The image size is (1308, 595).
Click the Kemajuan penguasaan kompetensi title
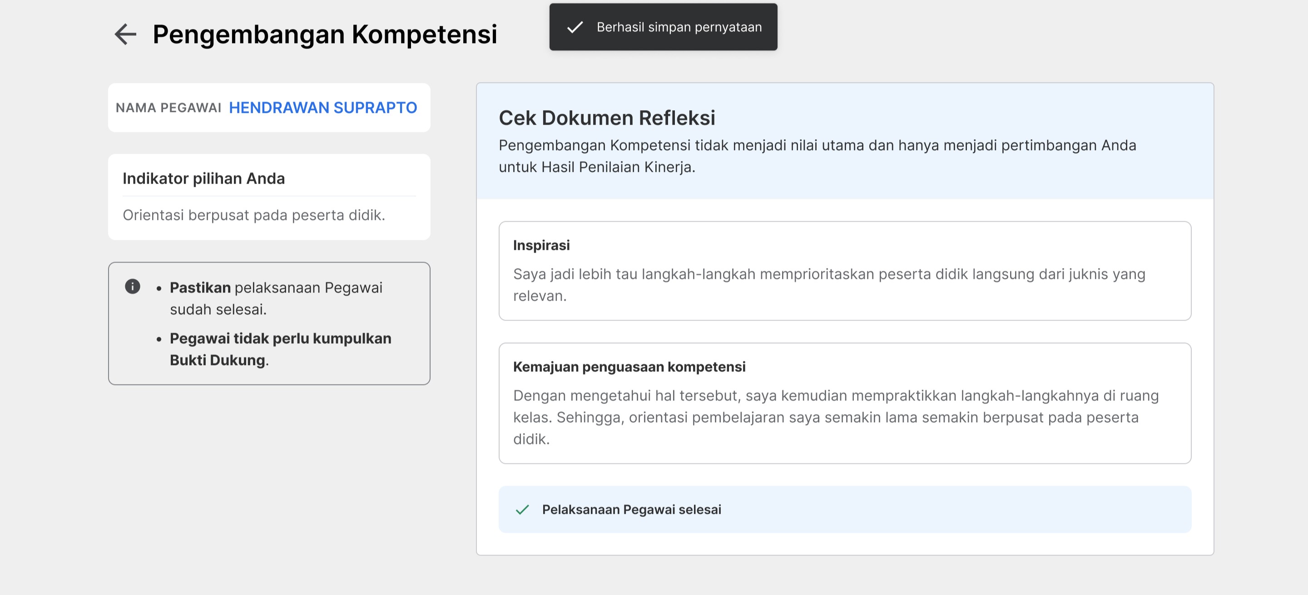[x=629, y=366]
